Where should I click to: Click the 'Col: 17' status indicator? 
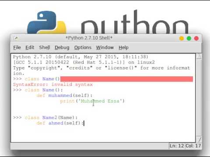pos(193,146)
